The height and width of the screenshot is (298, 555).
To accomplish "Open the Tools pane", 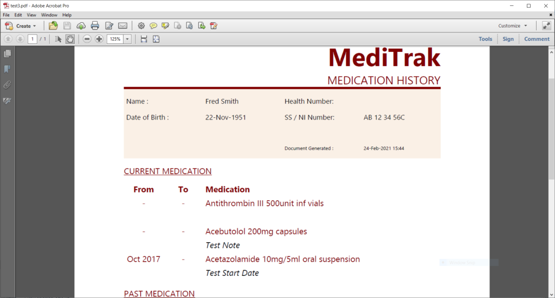I will pyautogui.click(x=485, y=39).
